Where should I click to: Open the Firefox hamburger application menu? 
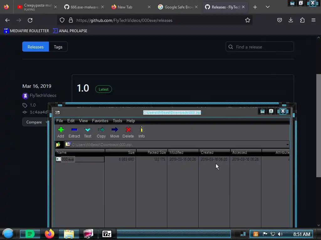tap(313, 20)
